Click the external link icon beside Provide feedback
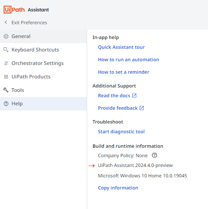Screen dimensions: 208x209 (x=142, y=108)
